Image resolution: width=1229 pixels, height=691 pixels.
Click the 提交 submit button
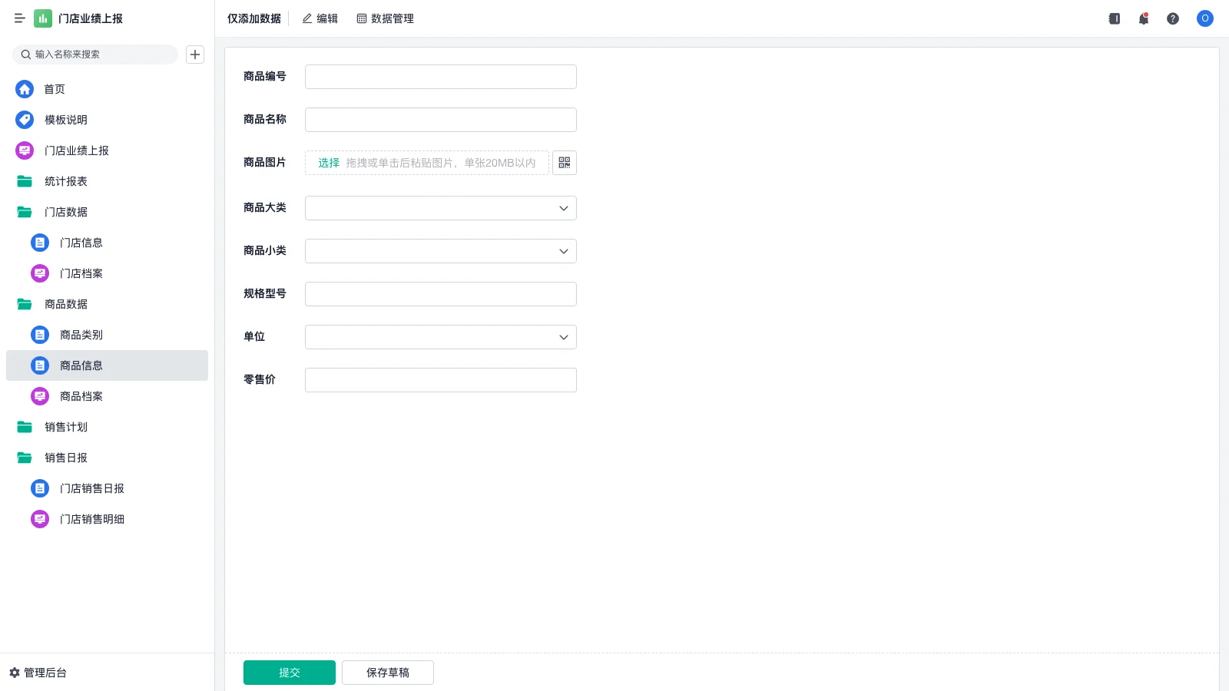(x=290, y=673)
